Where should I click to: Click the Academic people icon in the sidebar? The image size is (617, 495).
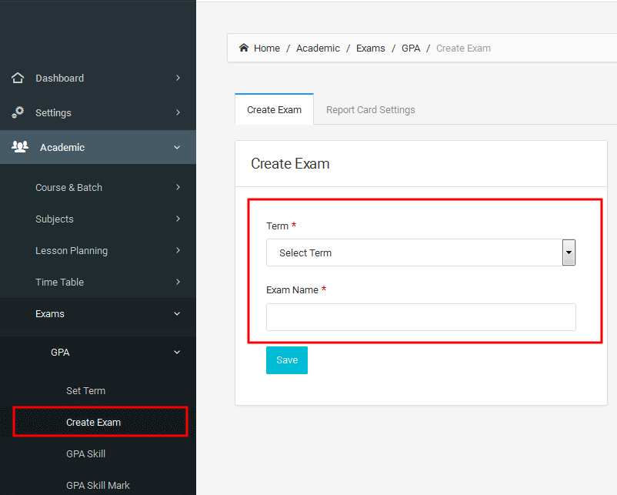click(20, 146)
